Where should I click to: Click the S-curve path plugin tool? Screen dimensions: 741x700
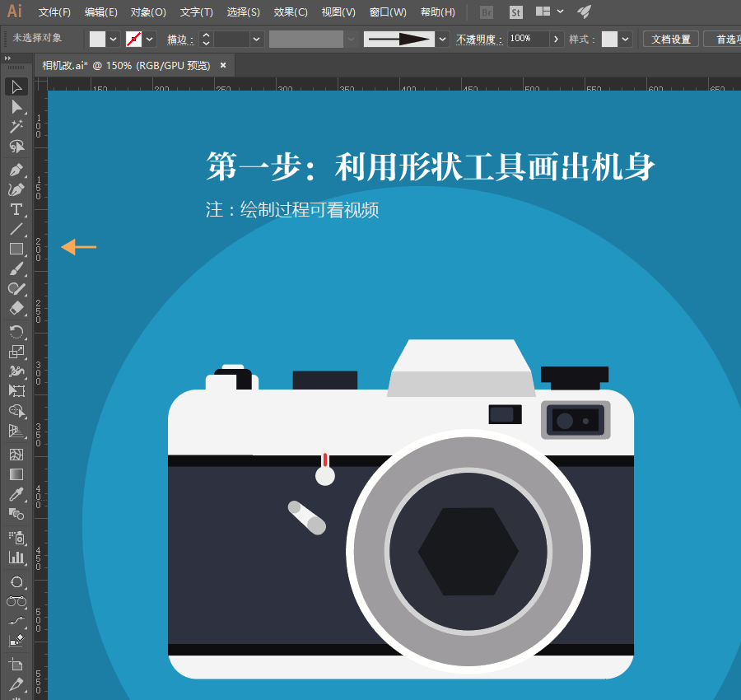pyautogui.click(x=16, y=621)
